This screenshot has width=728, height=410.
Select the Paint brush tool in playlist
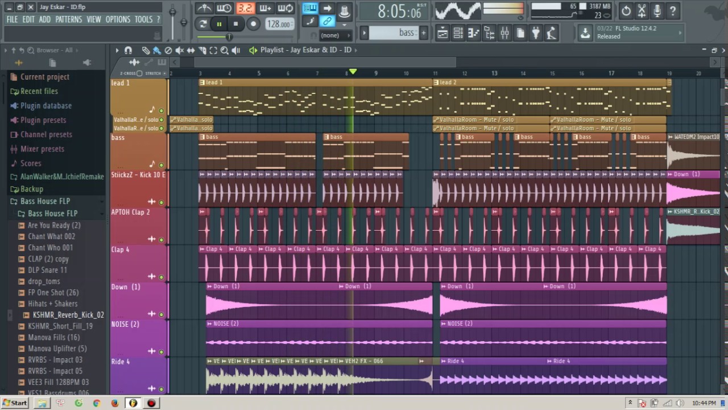tap(156, 50)
